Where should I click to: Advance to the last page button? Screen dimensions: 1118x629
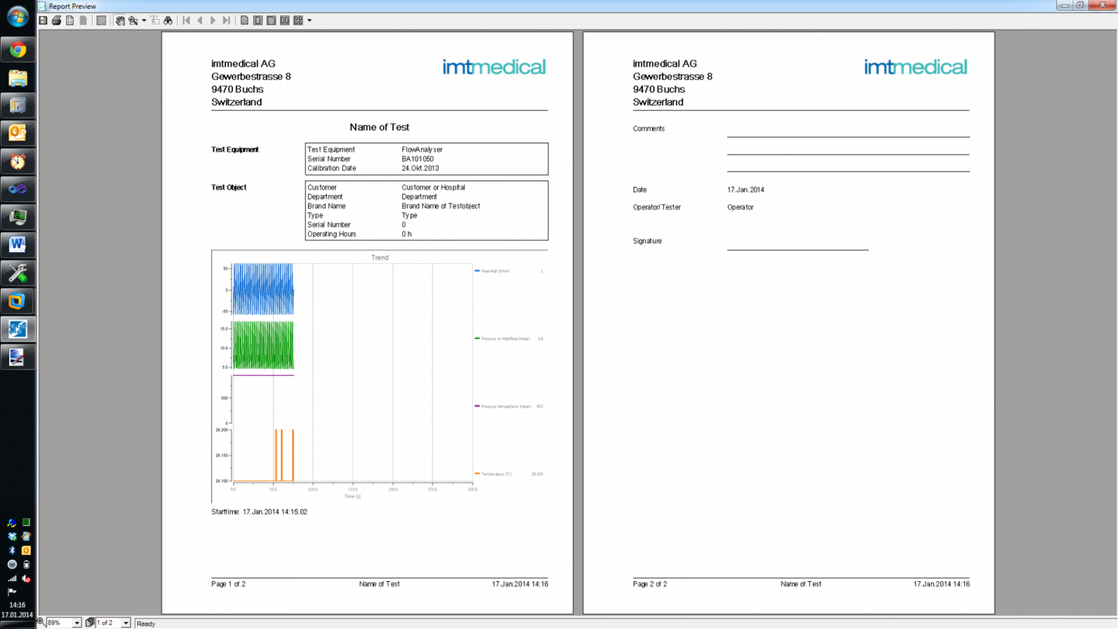225,19
